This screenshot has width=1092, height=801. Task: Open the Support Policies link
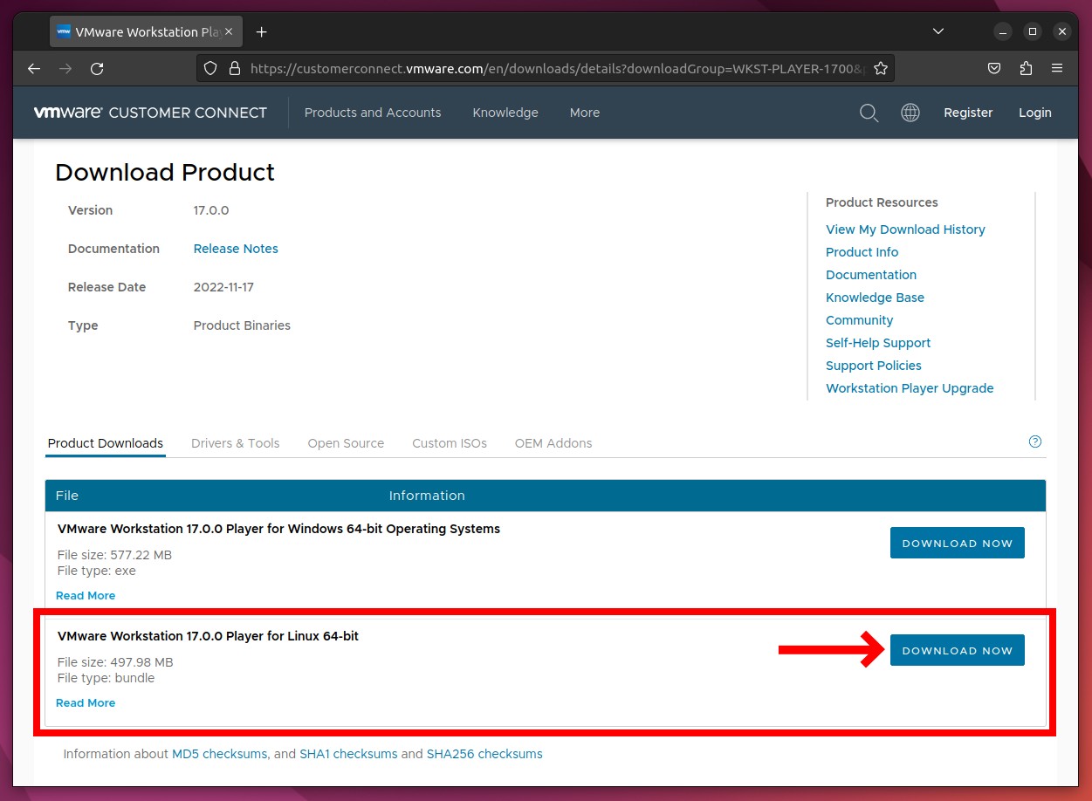coord(874,366)
